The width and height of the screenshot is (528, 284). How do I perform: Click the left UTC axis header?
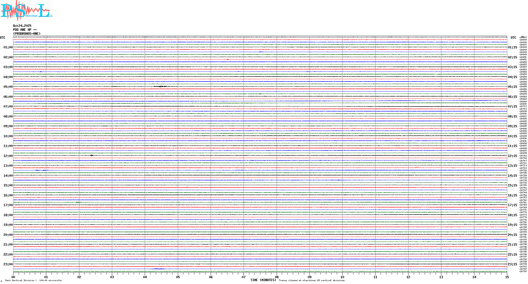coord(3,38)
